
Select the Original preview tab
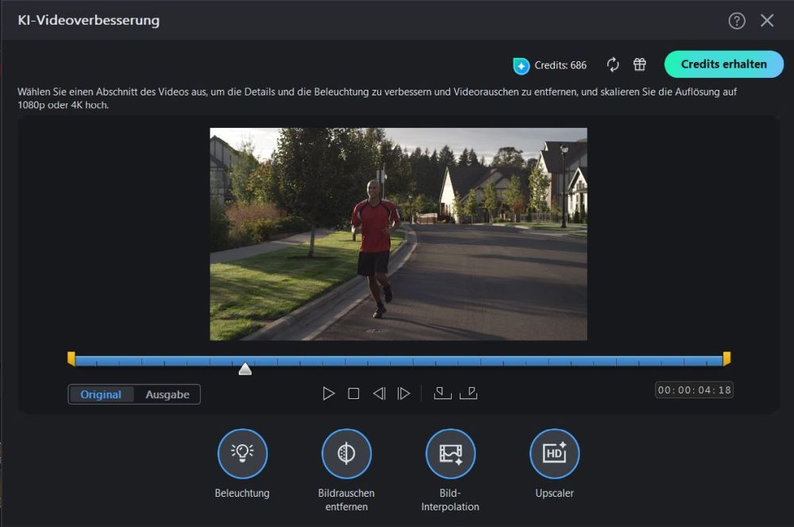click(x=101, y=395)
